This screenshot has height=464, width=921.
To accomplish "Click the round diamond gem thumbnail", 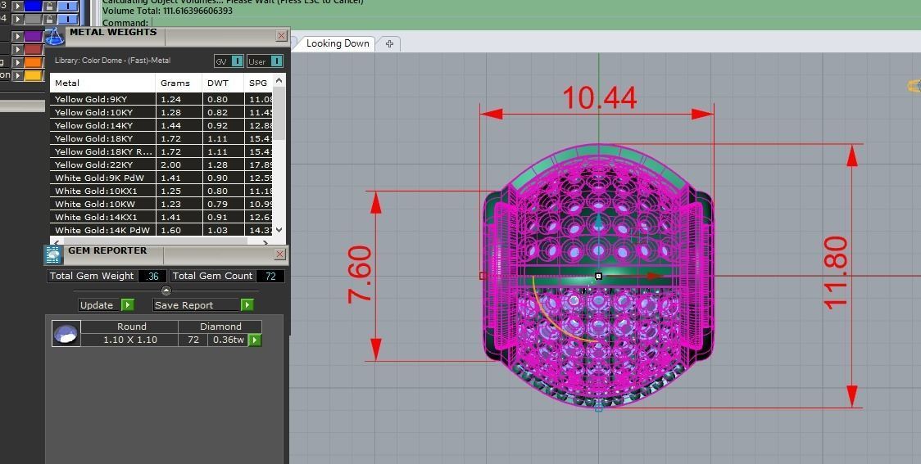I will [66, 333].
